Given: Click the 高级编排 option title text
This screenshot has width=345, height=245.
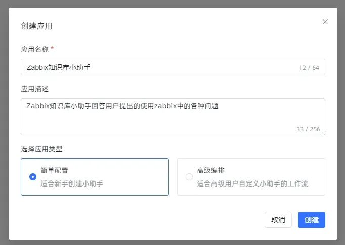Looking at the screenshot, I should point(210,170).
